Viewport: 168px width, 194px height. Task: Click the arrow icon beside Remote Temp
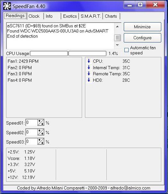click(x=89, y=73)
